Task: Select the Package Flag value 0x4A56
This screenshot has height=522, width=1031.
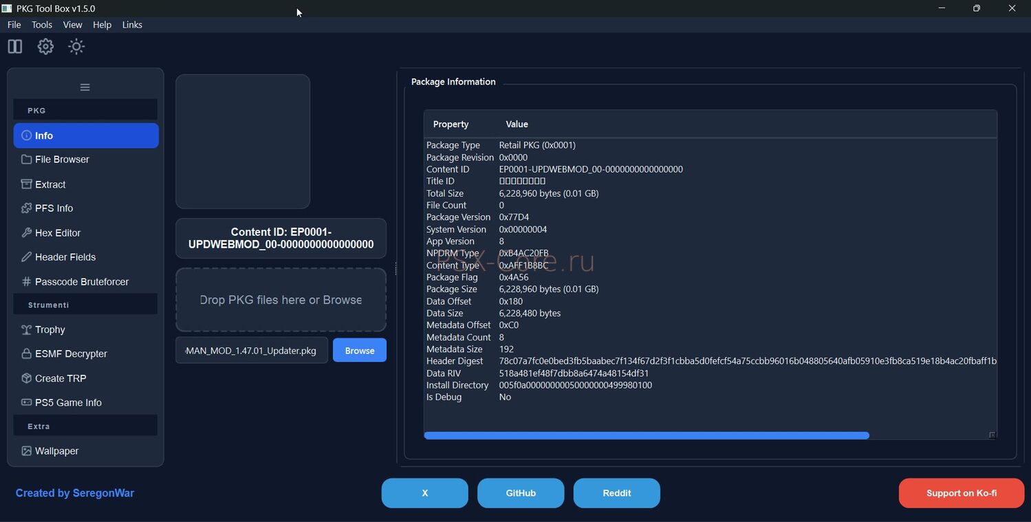Action: pos(514,277)
